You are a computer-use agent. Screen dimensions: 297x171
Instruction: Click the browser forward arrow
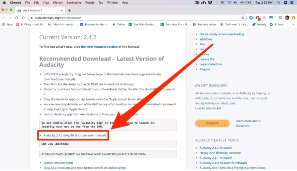10,18
